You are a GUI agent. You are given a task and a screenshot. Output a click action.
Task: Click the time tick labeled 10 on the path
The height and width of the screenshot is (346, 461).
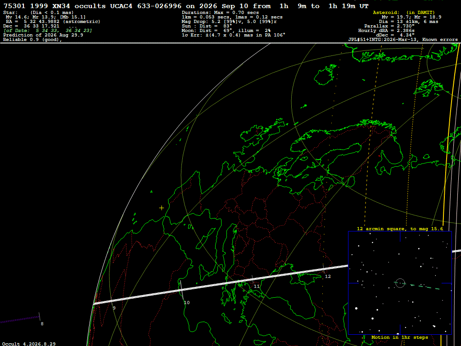tap(187, 302)
